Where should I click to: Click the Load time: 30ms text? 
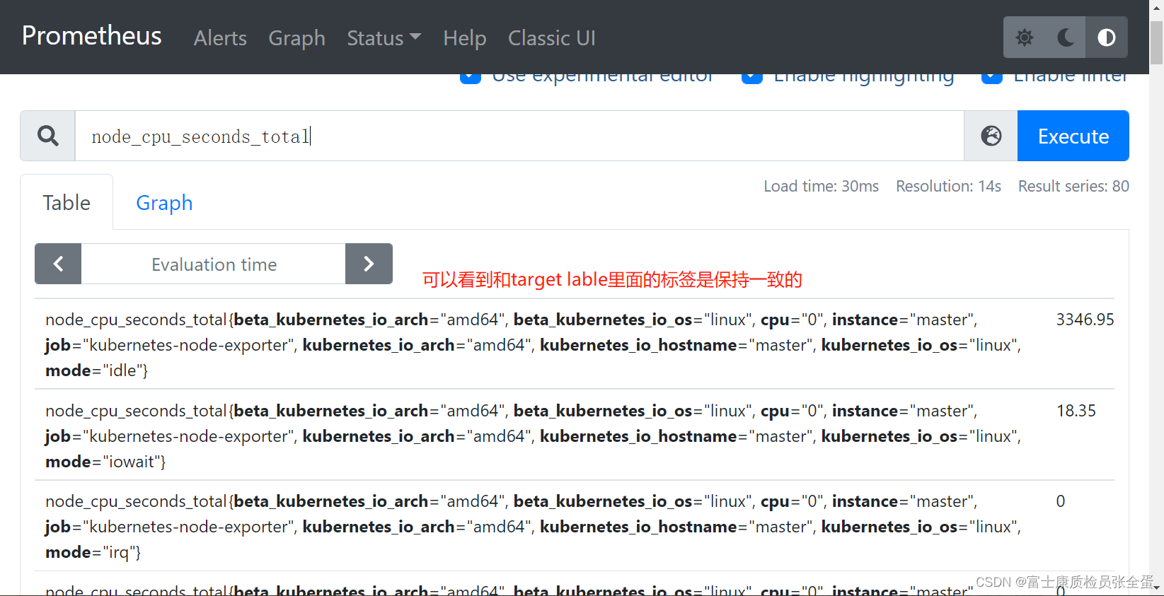click(x=821, y=186)
